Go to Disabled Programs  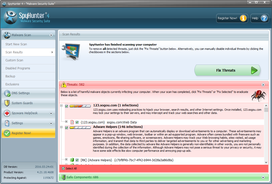point(28,68)
